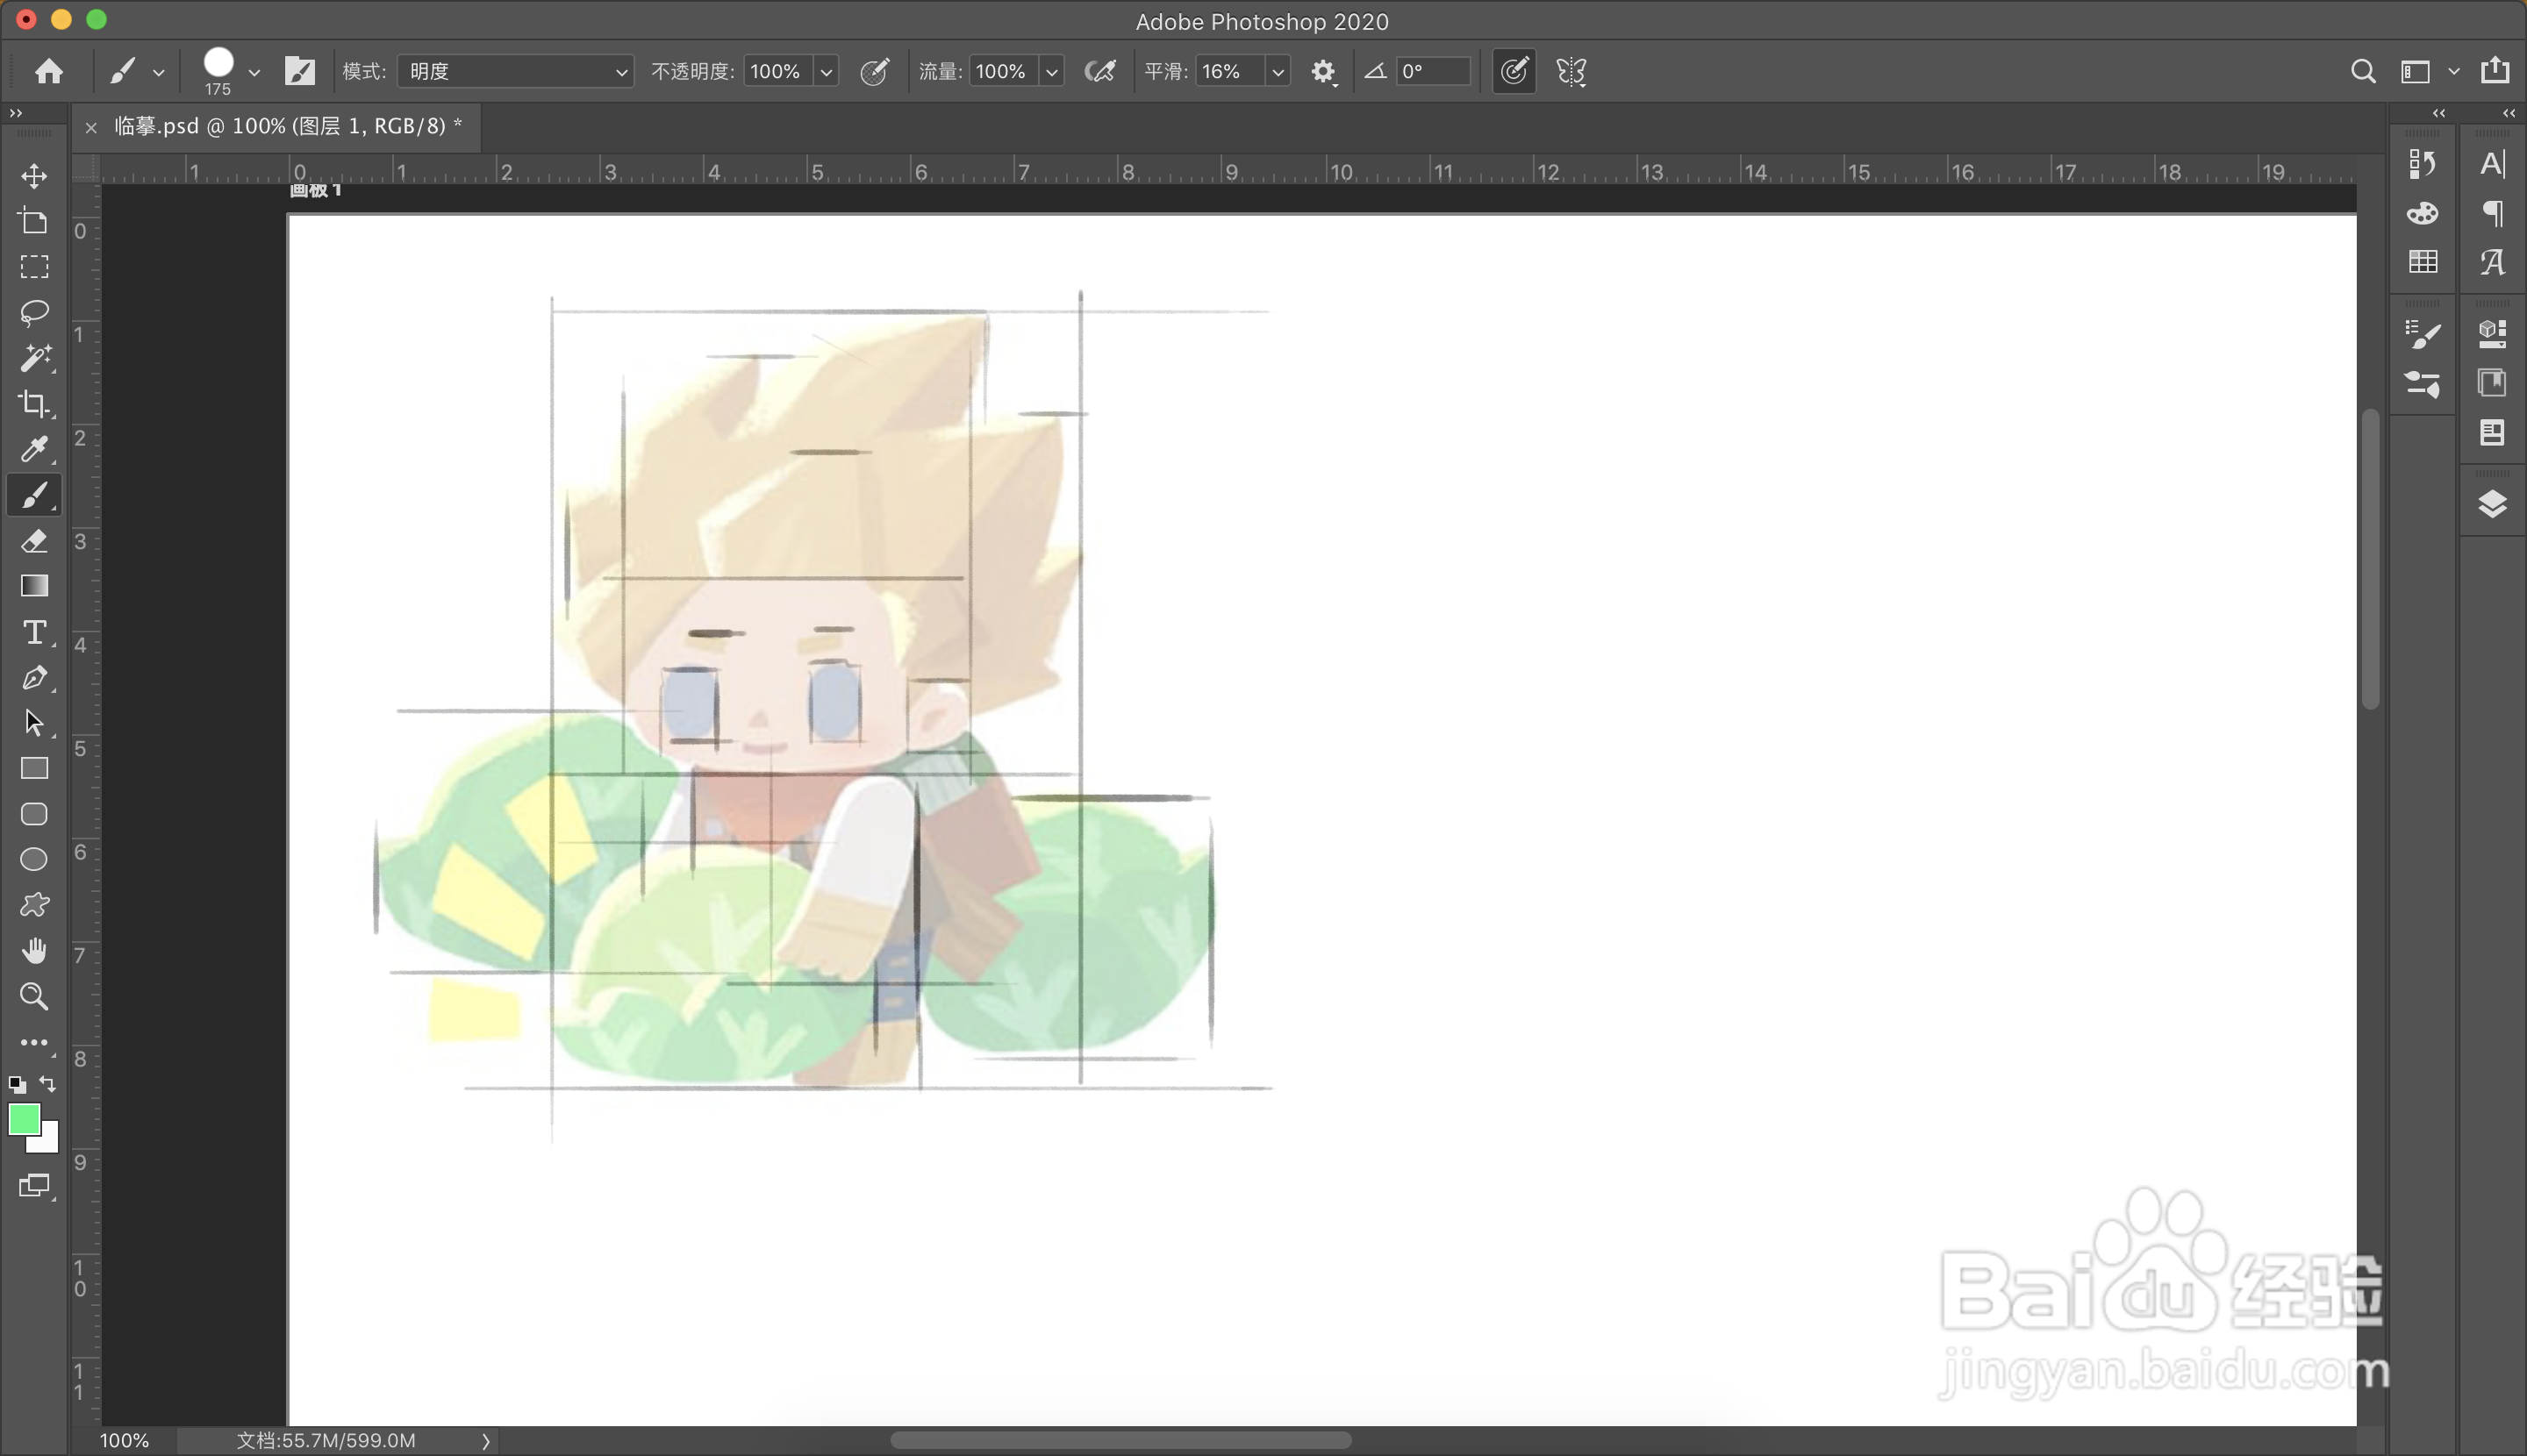Switch to the 临摹.psd document tab
The height and width of the screenshot is (1456, 2527).
click(287, 126)
